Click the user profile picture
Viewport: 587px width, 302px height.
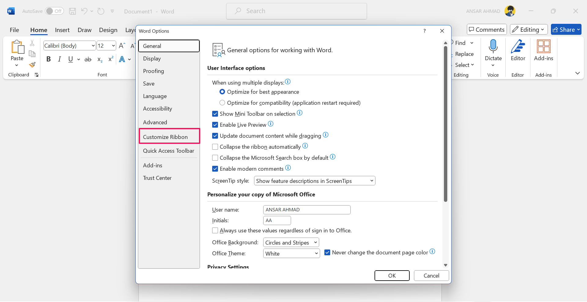click(510, 11)
